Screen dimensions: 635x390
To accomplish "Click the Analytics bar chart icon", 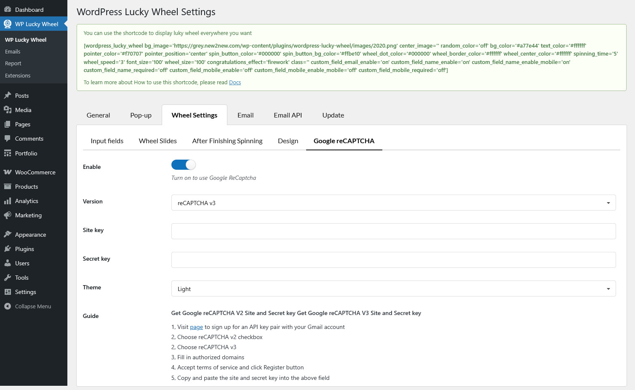I will [x=8, y=201].
